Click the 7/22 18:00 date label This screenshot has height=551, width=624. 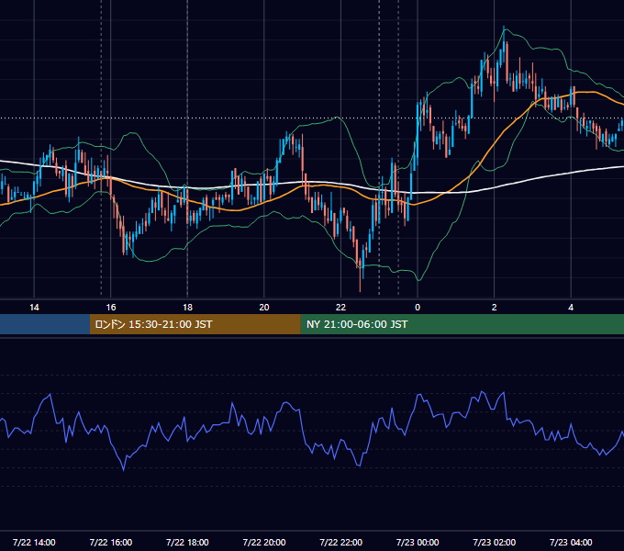pyautogui.click(x=187, y=542)
